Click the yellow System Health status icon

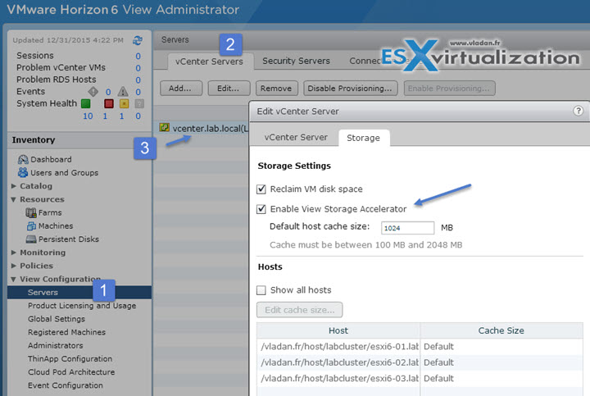124,103
